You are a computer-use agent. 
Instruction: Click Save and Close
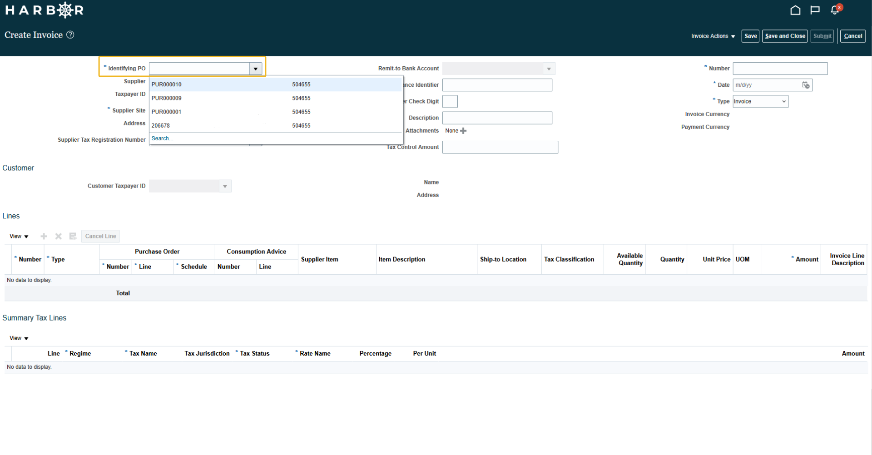[x=785, y=36]
